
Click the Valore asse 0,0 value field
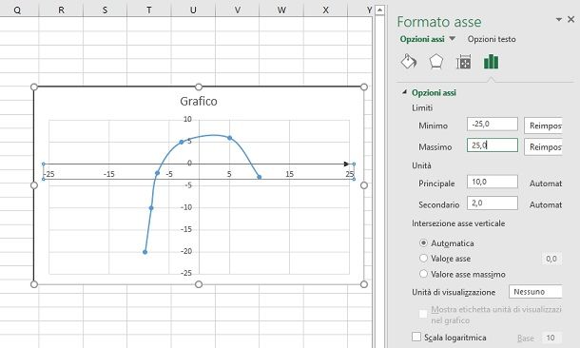551,259
